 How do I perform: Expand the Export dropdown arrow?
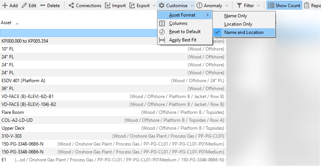[x=154, y=6]
